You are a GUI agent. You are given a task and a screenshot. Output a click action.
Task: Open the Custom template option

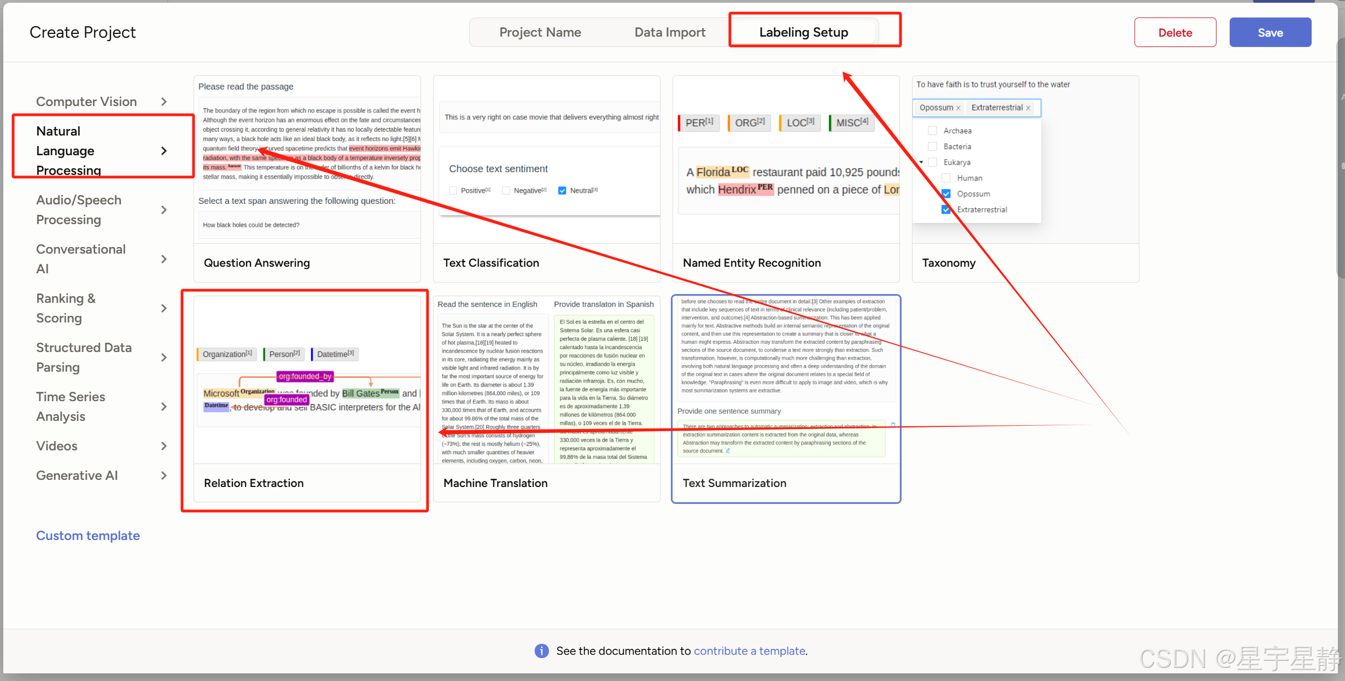tap(88, 536)
